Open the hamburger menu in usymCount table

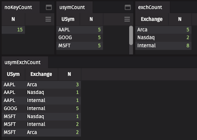[x=127, y=19]
